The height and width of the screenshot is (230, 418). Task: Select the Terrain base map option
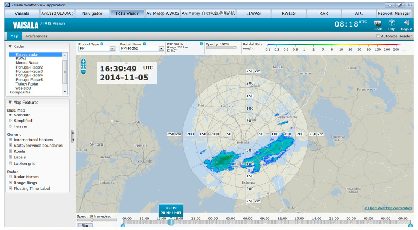pos(11,126)
